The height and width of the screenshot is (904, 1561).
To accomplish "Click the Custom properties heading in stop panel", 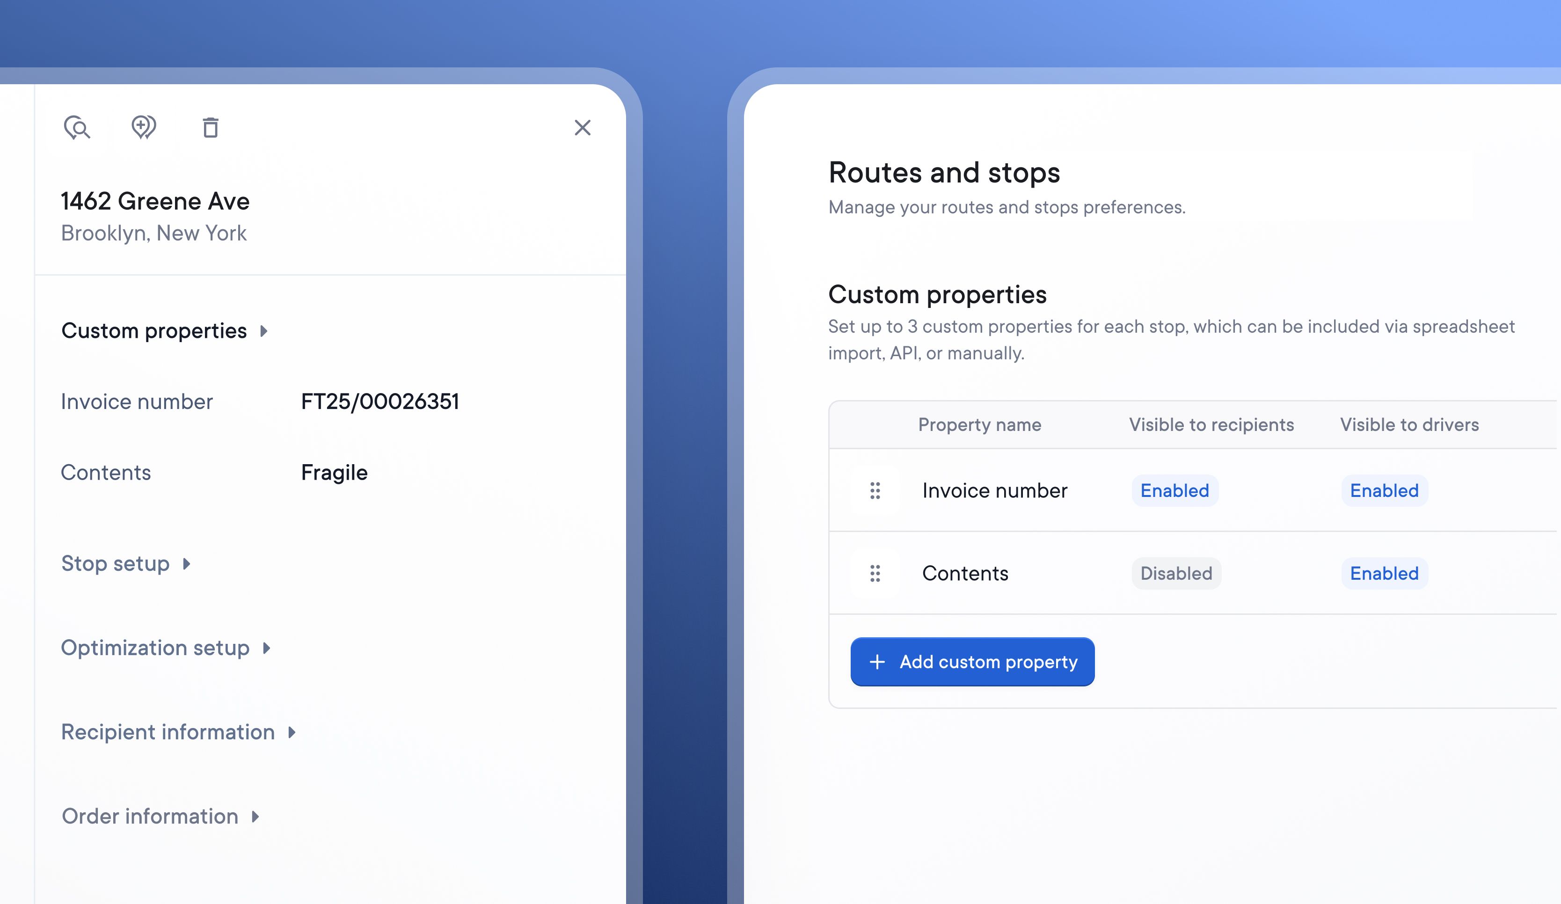I will tap(153, 331).
